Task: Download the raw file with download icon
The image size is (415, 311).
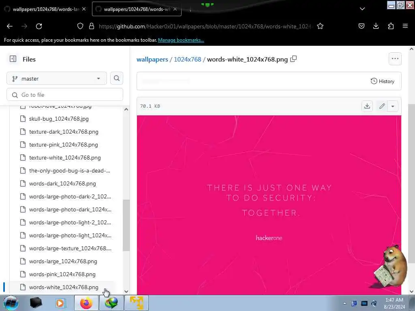Action: (x=367, y=106)
